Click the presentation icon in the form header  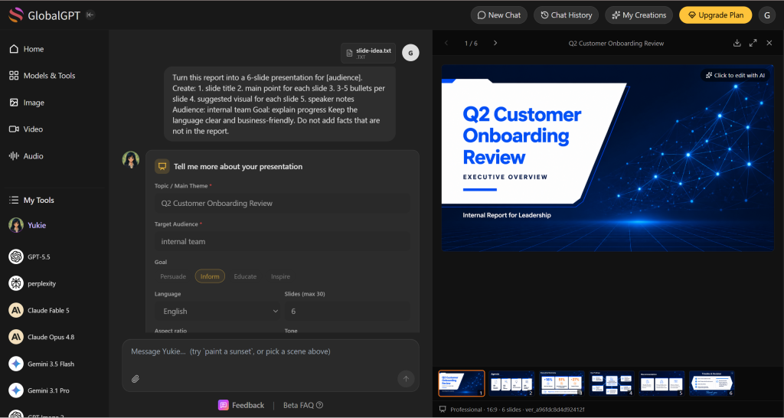162,166
